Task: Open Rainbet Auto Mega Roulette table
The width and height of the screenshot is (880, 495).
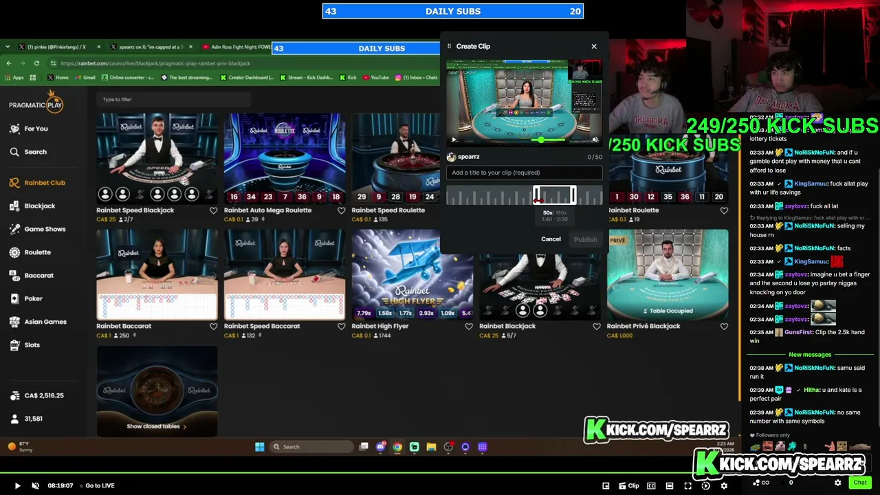Action: coord(285,159)
